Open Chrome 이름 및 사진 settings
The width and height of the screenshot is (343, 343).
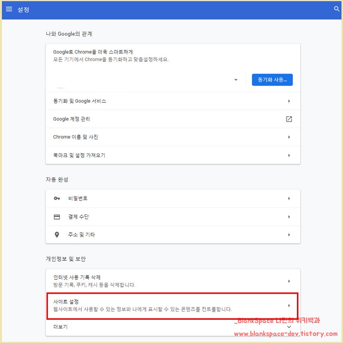173,137
